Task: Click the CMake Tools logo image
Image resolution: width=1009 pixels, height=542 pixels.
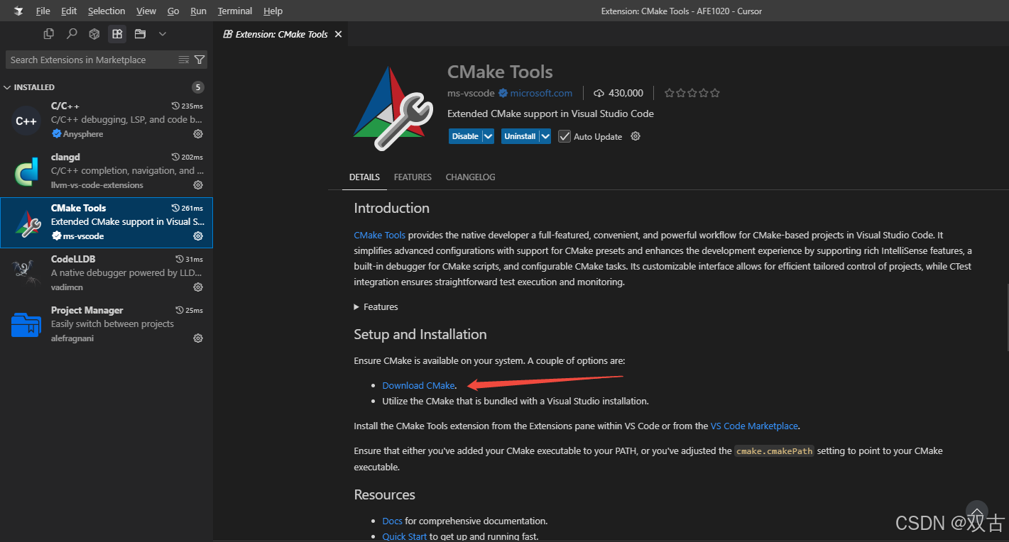Action: click(x=391, y=106)
